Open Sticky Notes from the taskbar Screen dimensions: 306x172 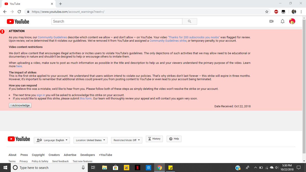coord(170,167)
